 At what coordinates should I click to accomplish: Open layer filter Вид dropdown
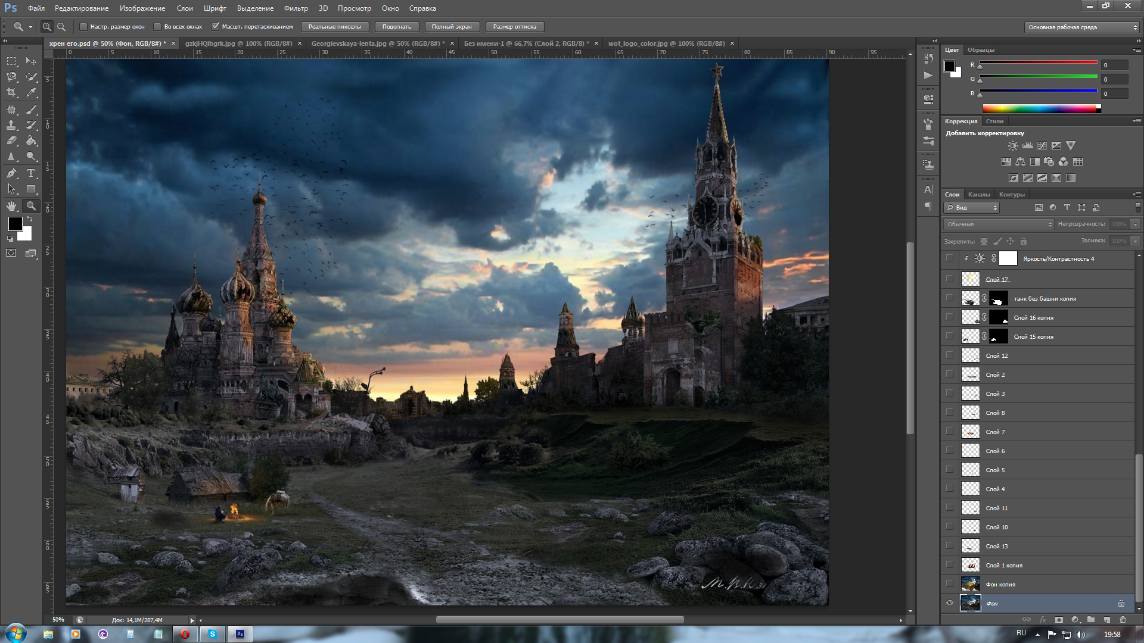pyautogui.click(x=971, y=208)
